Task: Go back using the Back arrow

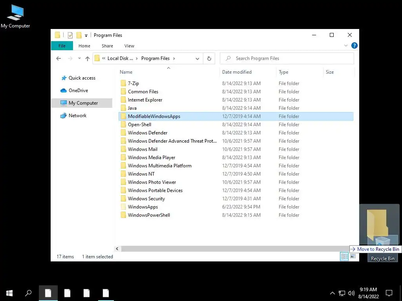Action: pos(58,59)
